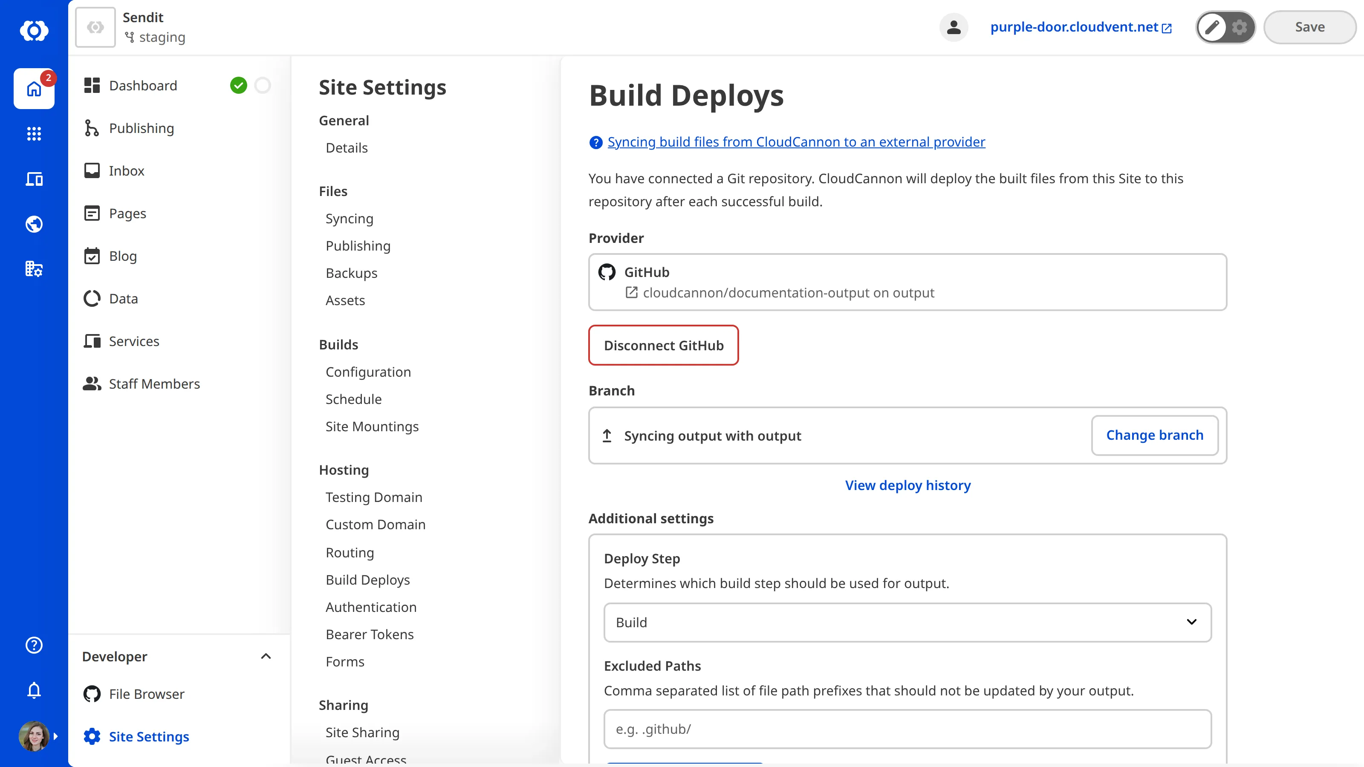Open the devices icon in blue sidebar

coord(34,179)
